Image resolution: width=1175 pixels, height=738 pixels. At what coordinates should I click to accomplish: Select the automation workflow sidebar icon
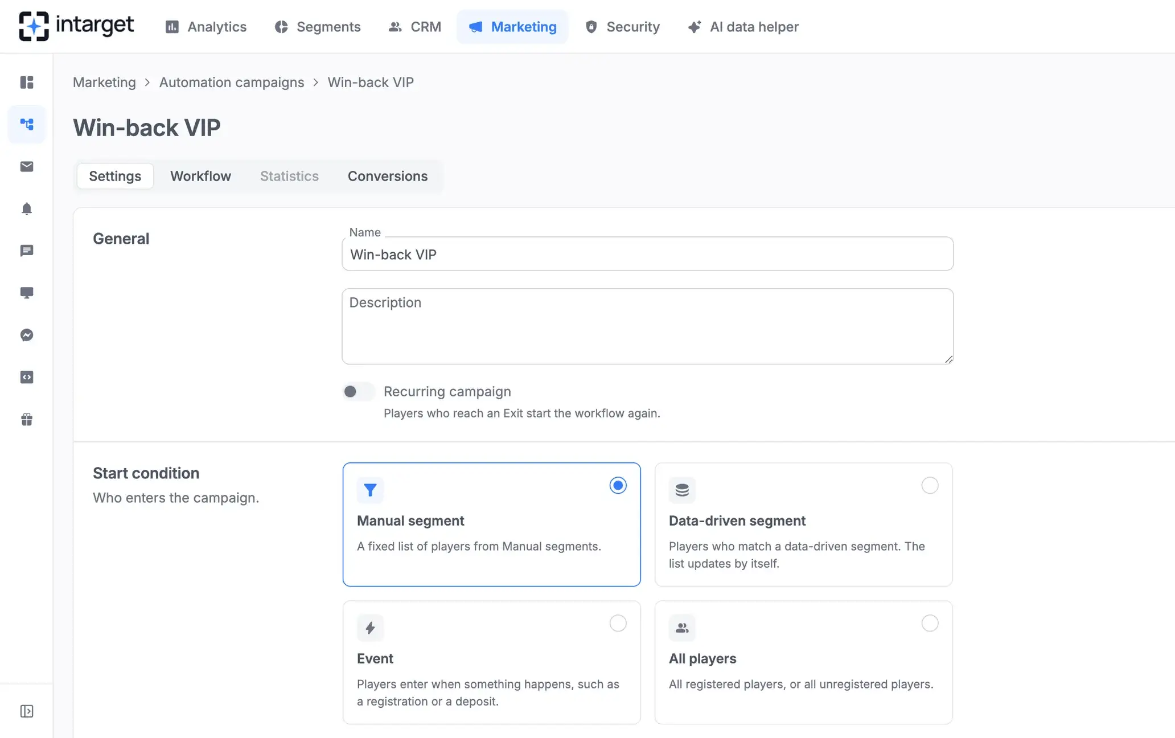pos(27,124)
